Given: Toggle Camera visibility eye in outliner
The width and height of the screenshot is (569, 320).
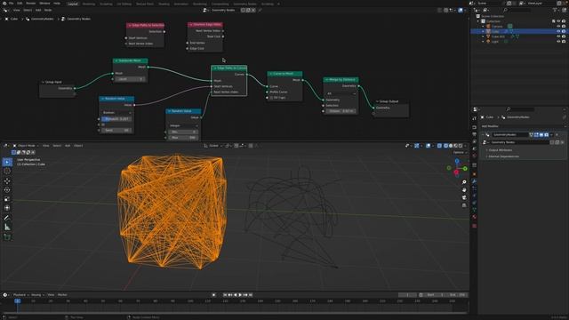Looking at the screenshot, I should 558,27.
